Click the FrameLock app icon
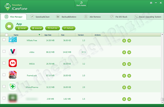The width and height of the screenshot is (164, 107). [13, 75]
